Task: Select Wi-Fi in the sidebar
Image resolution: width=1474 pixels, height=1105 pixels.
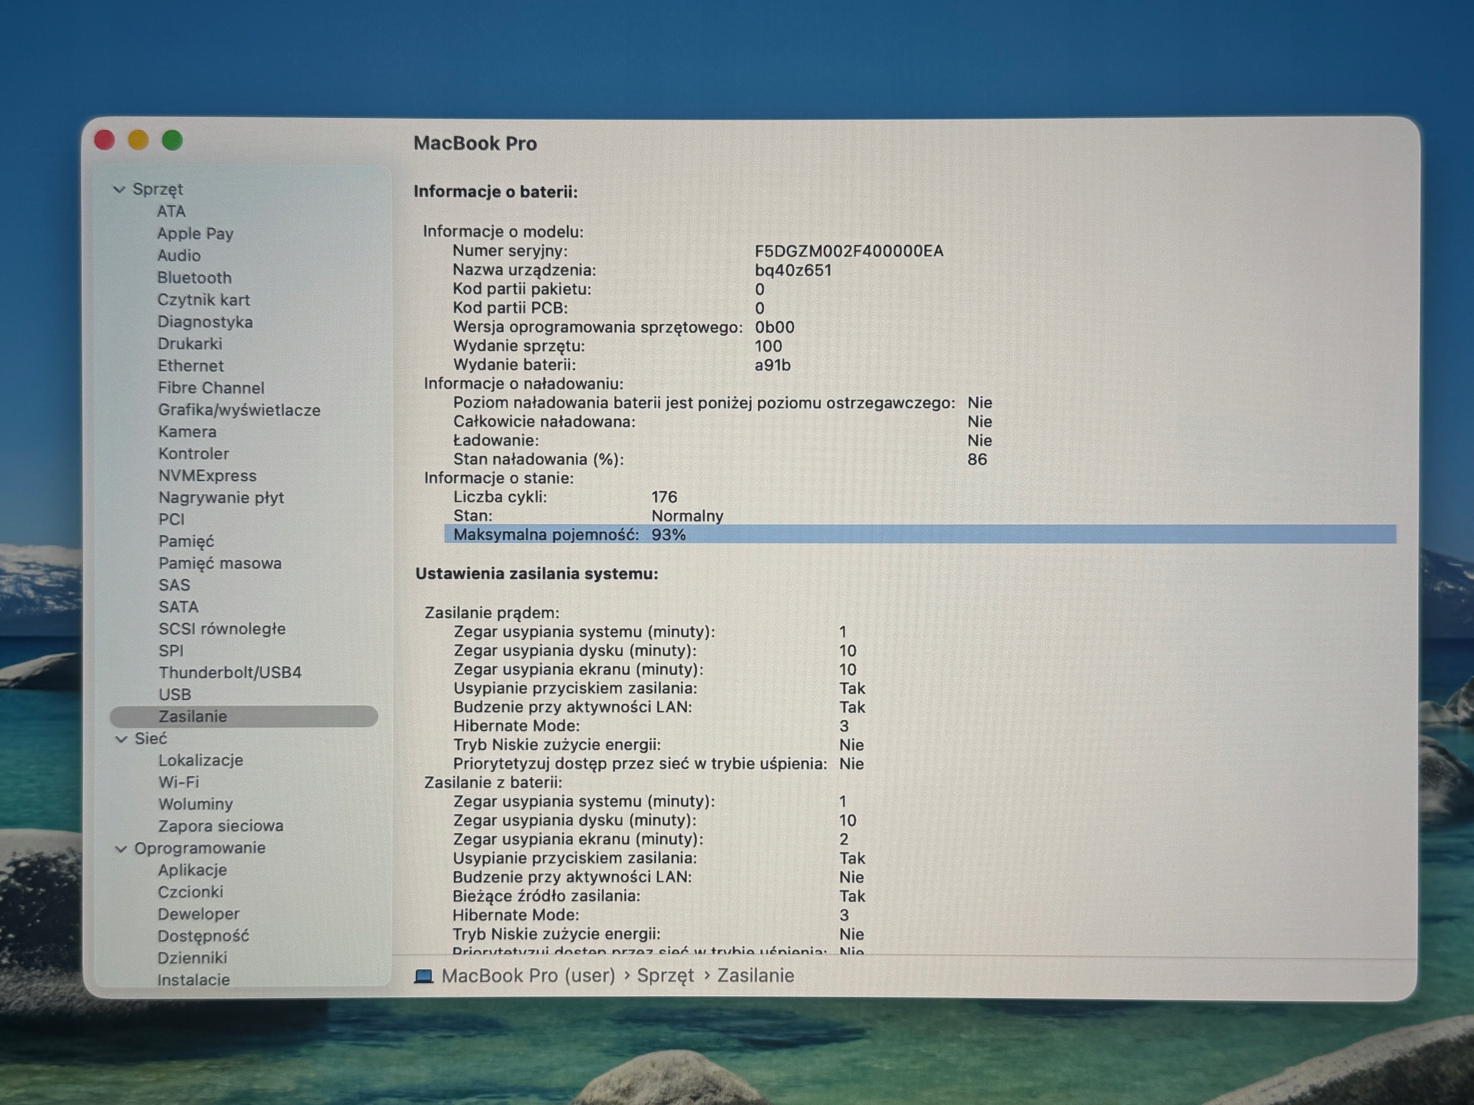Action: [x=178, y=783]
